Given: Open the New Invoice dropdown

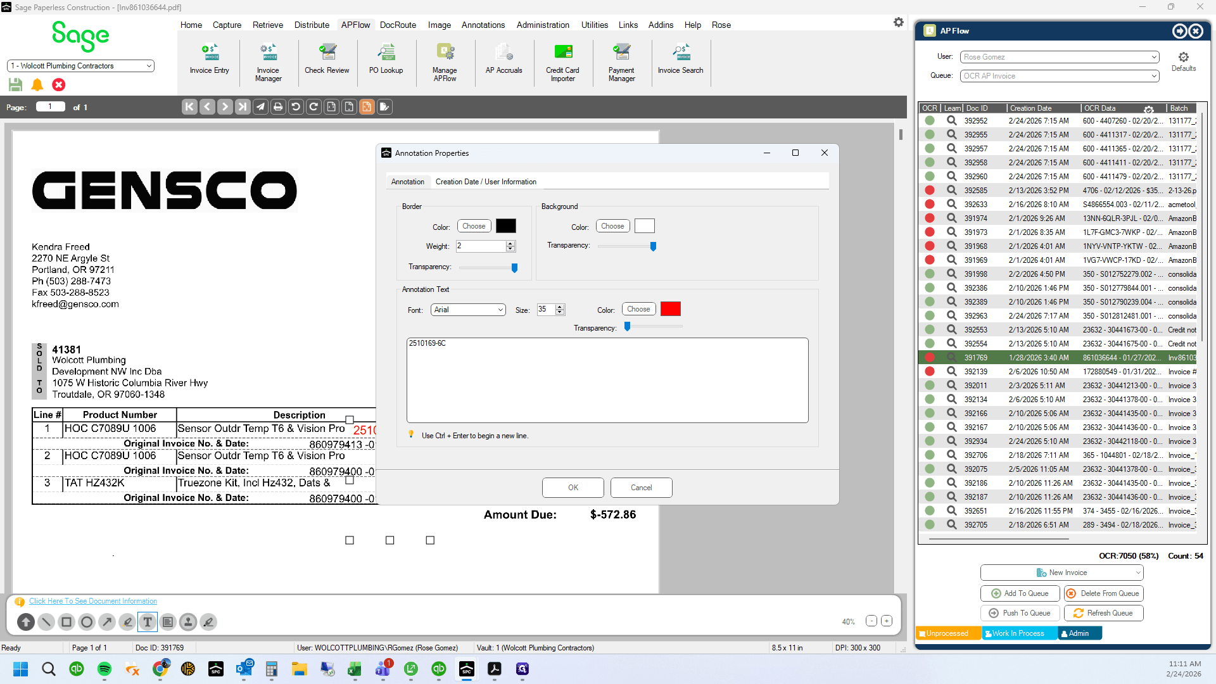Looking at the screenshot, I should pyautogui.click(x=1062, y=573).
